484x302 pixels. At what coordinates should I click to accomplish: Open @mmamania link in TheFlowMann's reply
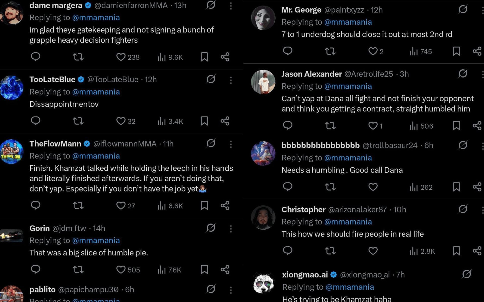coord(96,156)
